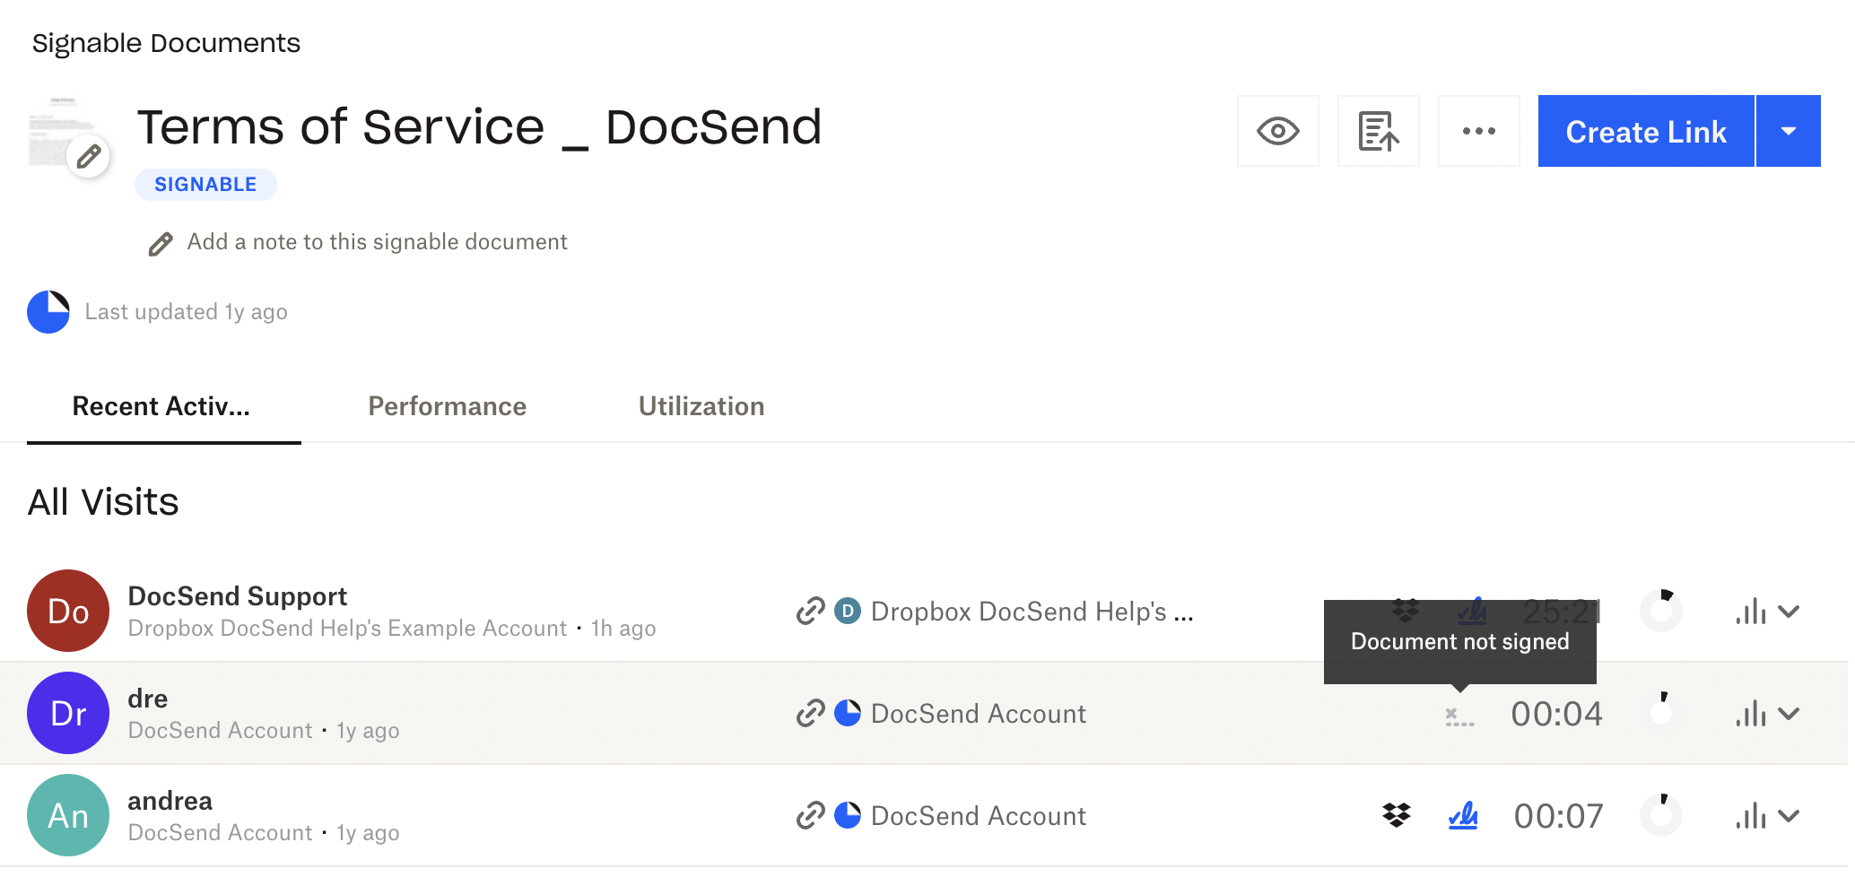Click the pie chart icon beside Last updated
Viewport: 1855px width, 877px height.
point(48,311)
